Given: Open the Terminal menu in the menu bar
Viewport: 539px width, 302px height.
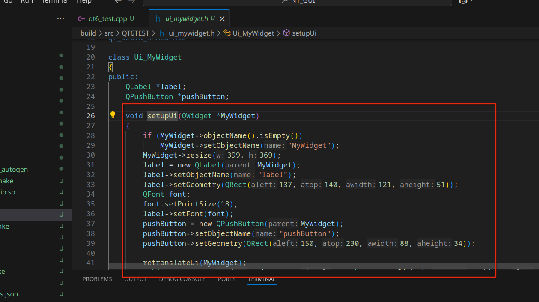Looking at the screenshot, I should pos(55,2).
